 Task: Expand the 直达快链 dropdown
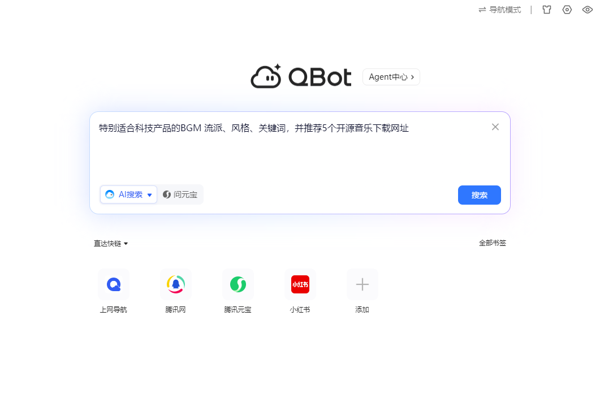(111, 244)
